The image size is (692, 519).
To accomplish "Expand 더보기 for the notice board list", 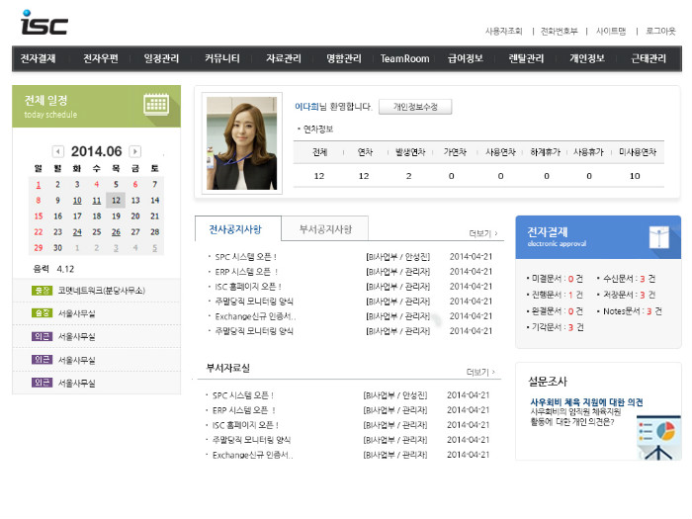I will point(482,234).
